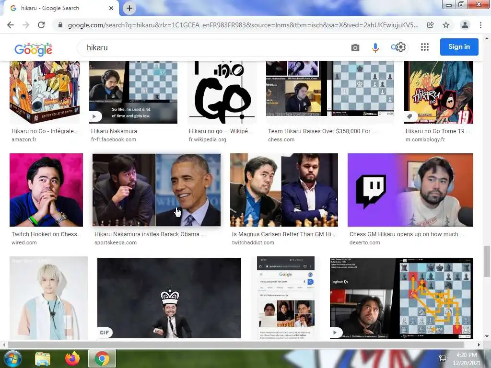Click 'Twitch Hooked on Chess' caption

(46, 234)
